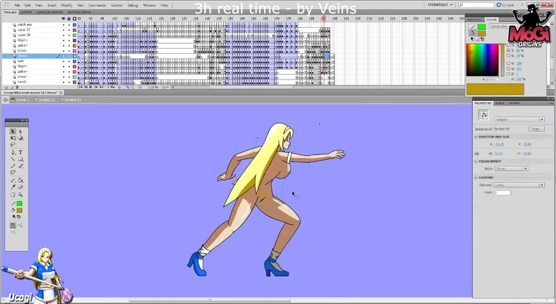The height and width of the screenshot is (304, 556).
Task: Click the Play button under the timeline
Action: tap(91, 87)
